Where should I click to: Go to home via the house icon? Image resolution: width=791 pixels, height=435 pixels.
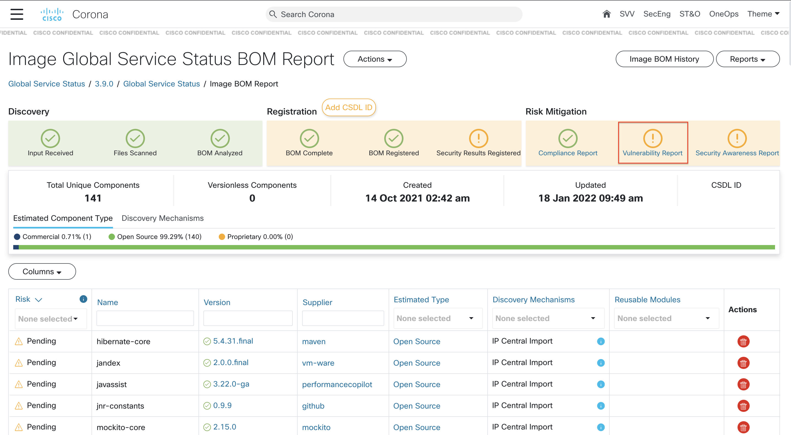(x=606, y=14)
